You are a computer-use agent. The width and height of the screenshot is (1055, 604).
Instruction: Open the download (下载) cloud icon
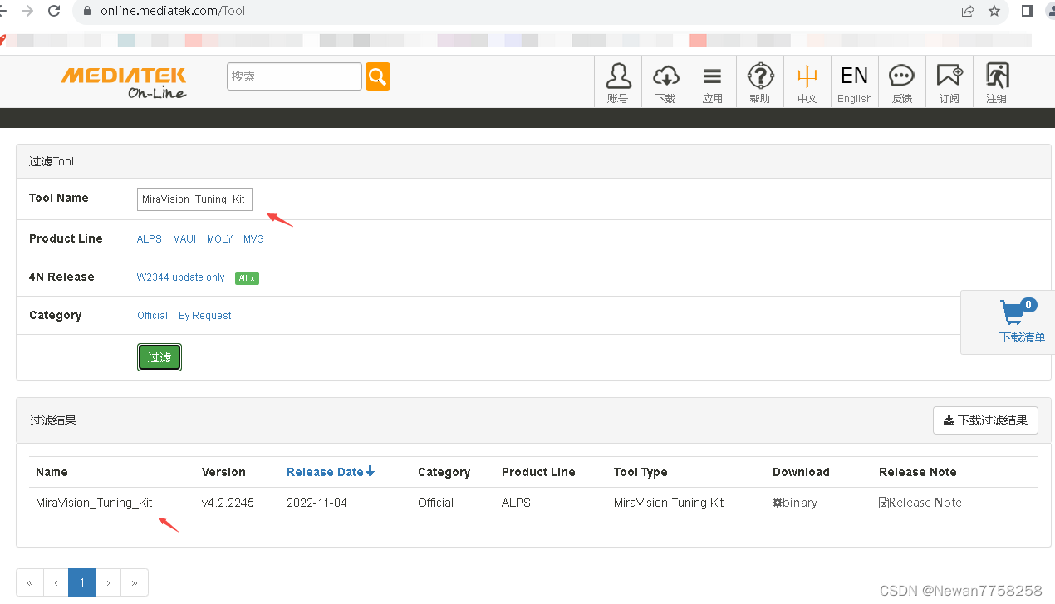665,82
